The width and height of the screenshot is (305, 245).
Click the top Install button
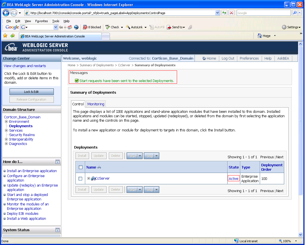coord(82,156)
